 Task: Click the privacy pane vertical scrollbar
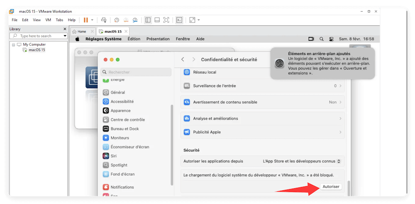349,188
